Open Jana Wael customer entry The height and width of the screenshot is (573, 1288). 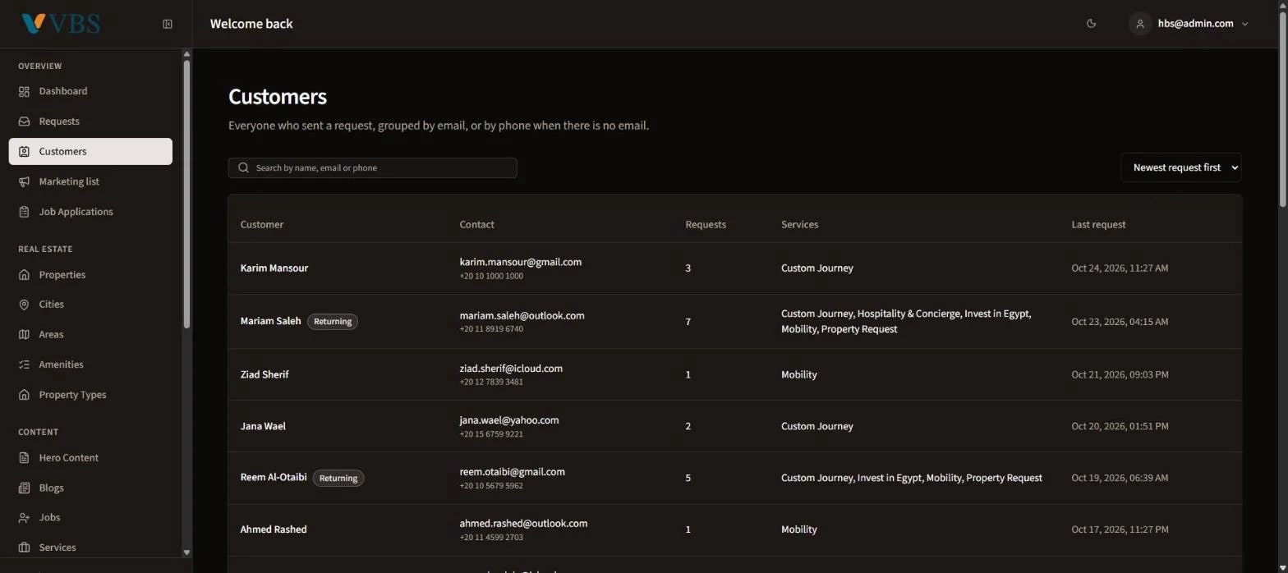point(734,426)
